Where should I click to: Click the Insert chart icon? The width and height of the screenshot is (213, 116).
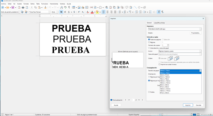pos(83,7)
